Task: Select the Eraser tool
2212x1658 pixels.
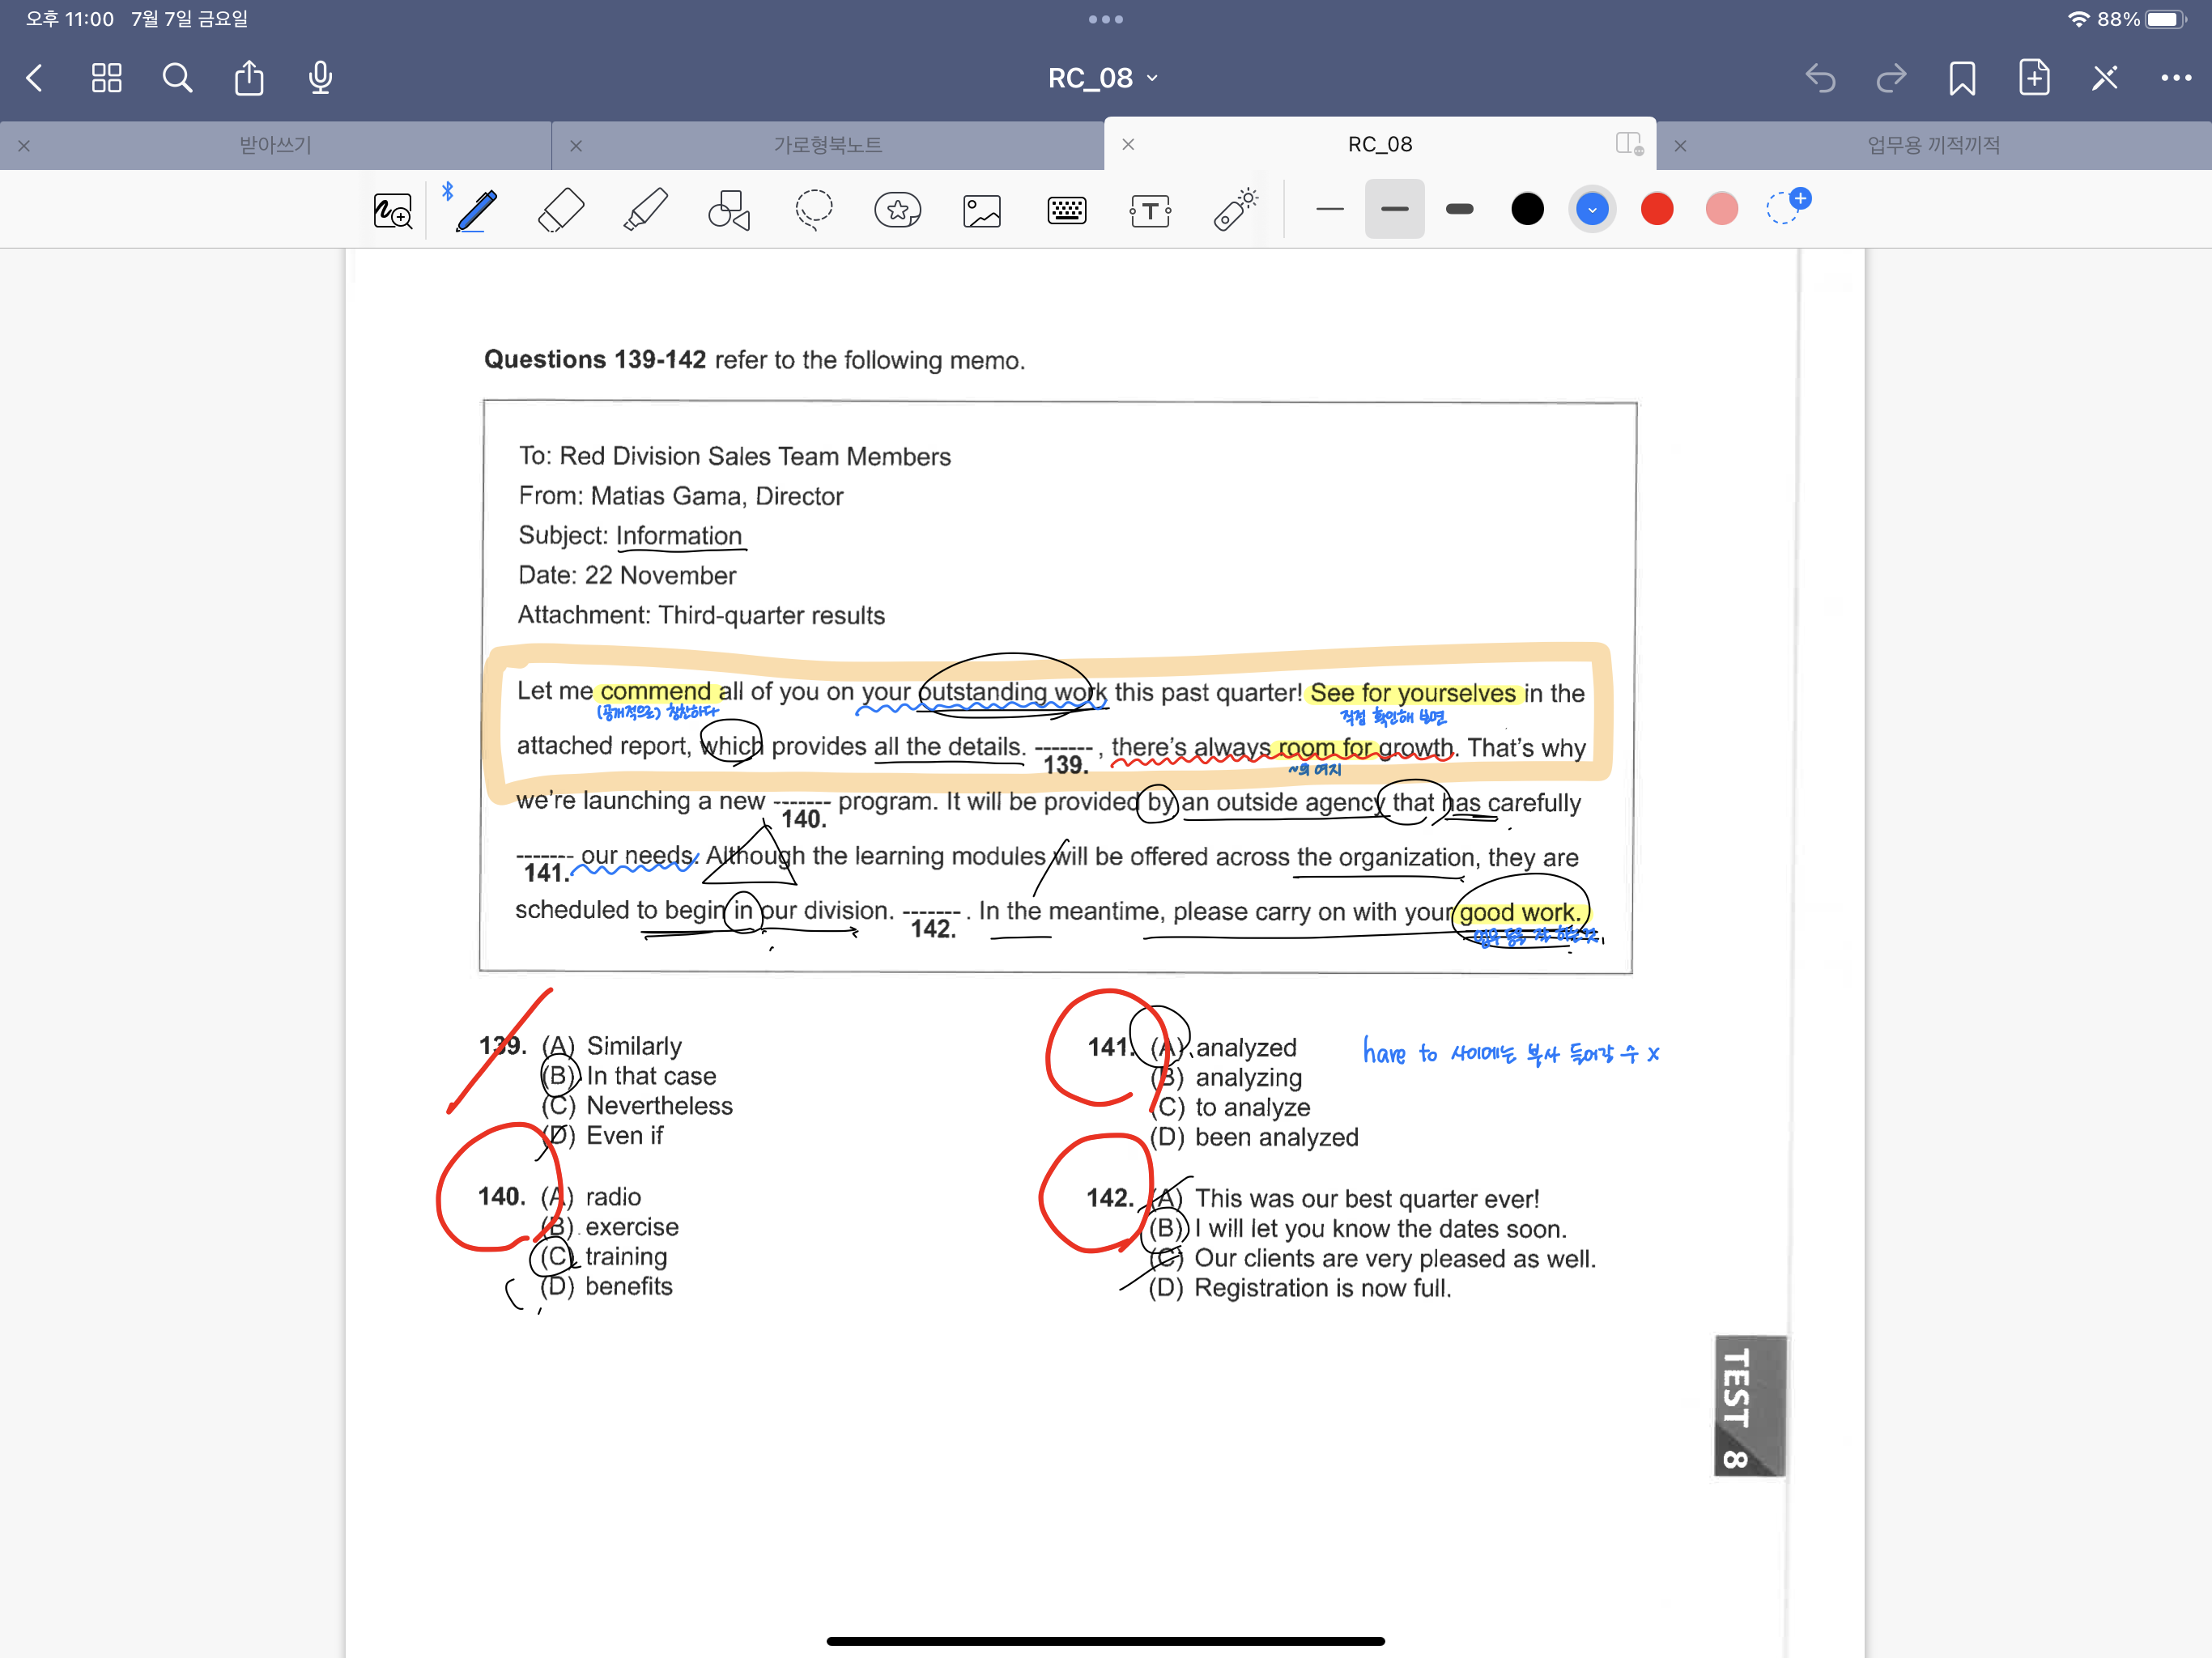Action: pyautogui.click(x=560, y=210)
